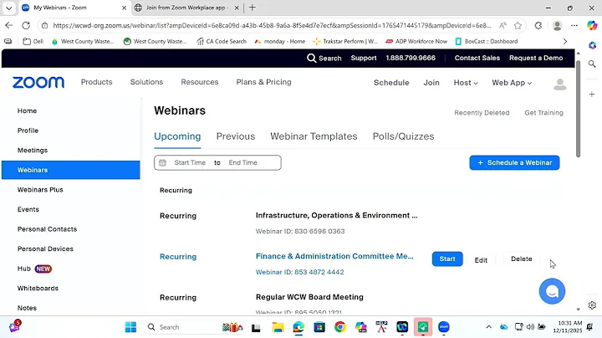Add this page to favorites star
Screen dimensions: 602x338
point(518,25)
